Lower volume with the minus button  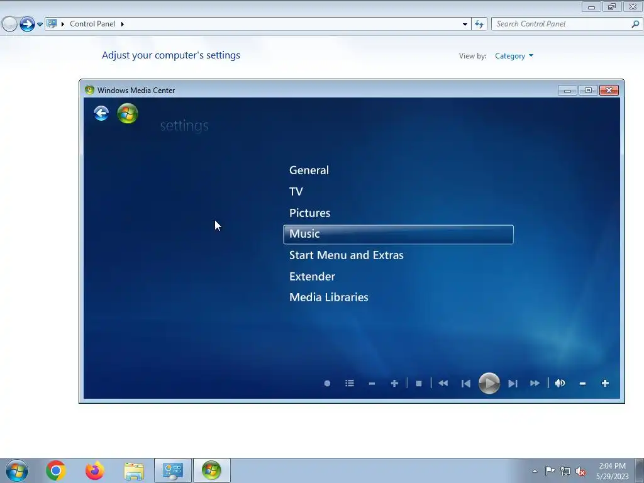tap(582, 384)
